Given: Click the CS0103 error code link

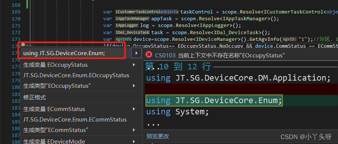Looking at the screenshot, I should (x=165, y=55).
